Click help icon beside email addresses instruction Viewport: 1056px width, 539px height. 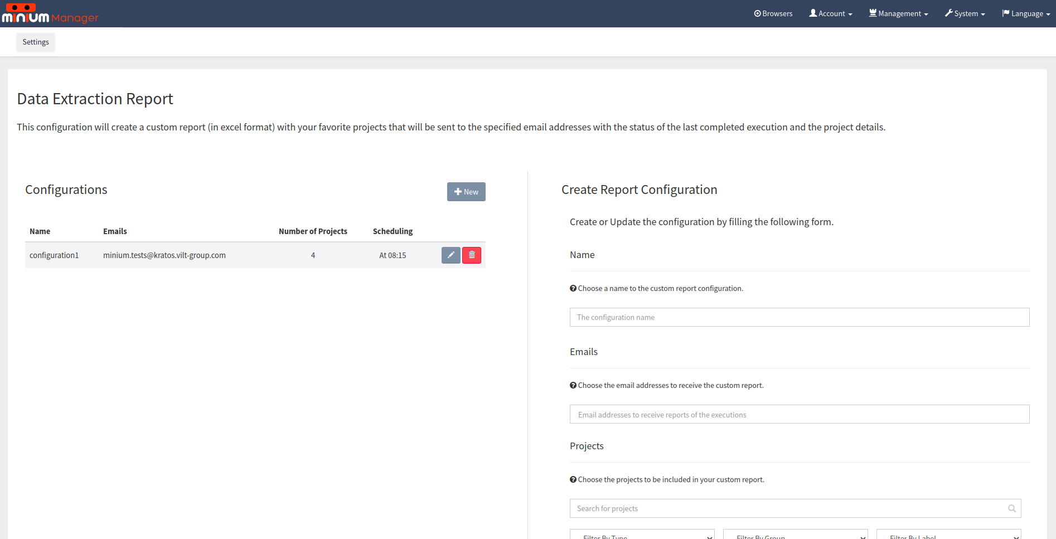pos(573,385)
